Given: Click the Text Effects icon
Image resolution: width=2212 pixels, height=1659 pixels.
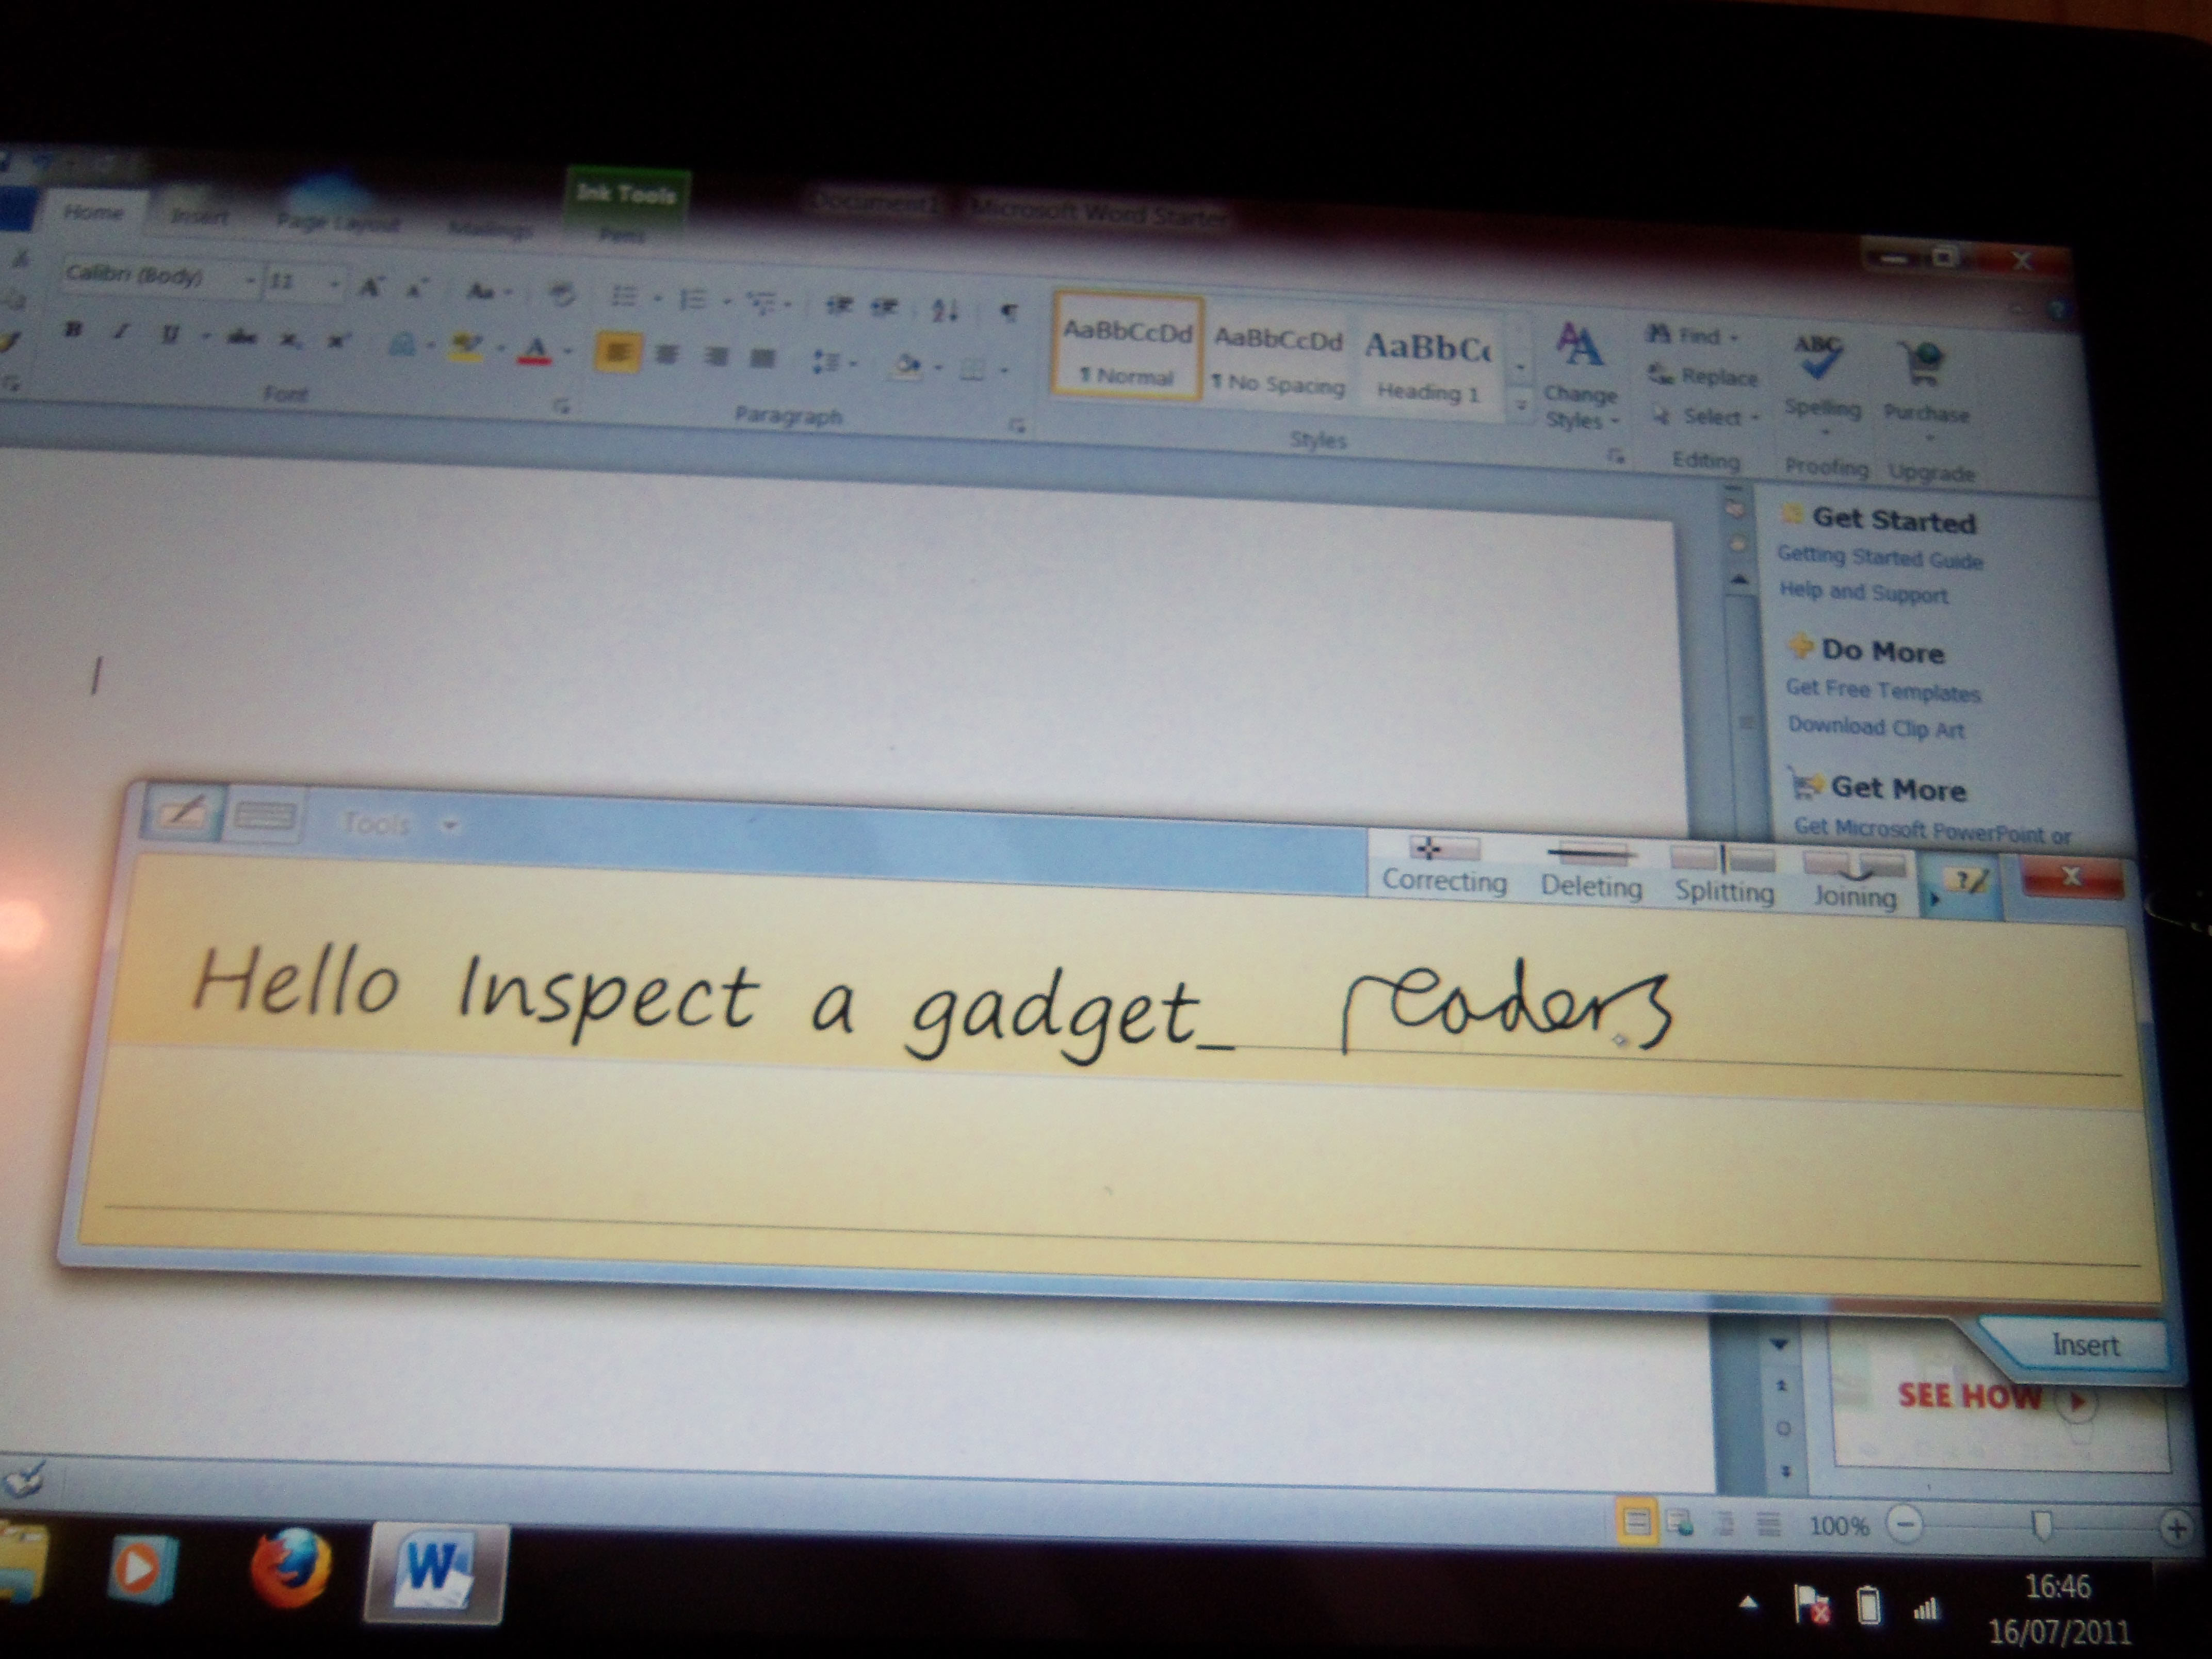Looking at the screenshot, I should click(402, 345).
